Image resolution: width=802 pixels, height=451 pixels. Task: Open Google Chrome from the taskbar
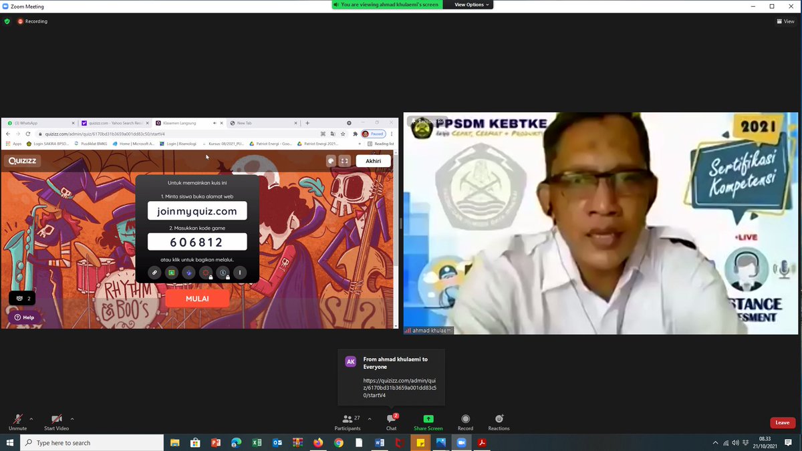click(339, 442)
